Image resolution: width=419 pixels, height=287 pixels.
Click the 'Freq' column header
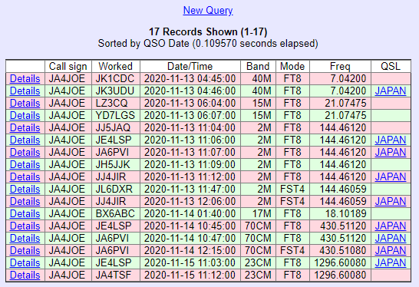click(340, 66)
